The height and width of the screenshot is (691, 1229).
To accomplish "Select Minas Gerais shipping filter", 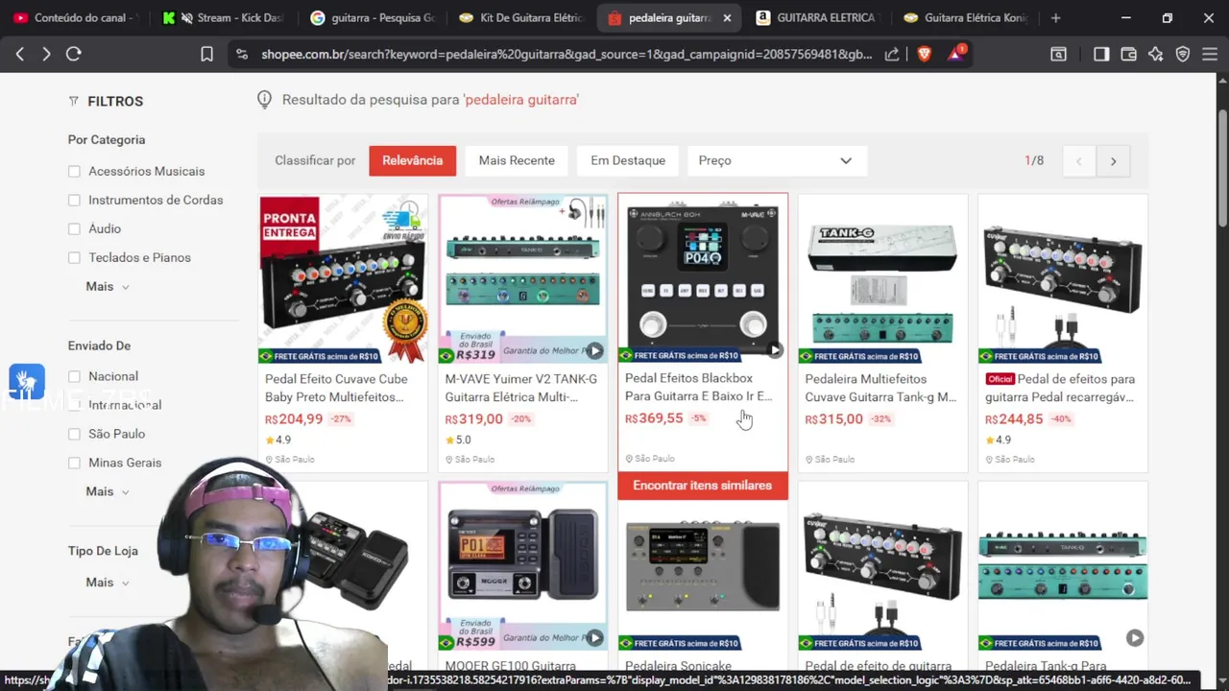I will [x=74, y=463].
